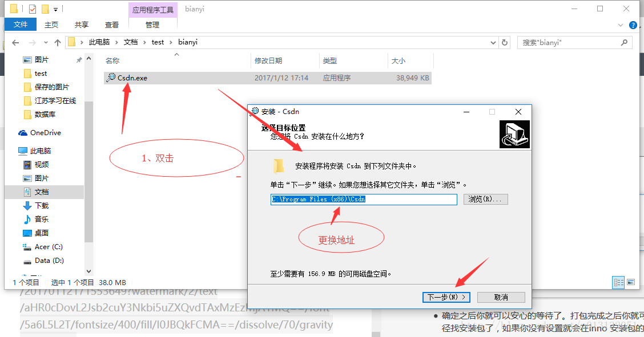This screenshot has width=644, height=337.
Task: Open the Acer (C:) drive
Action: click(49, 247)
